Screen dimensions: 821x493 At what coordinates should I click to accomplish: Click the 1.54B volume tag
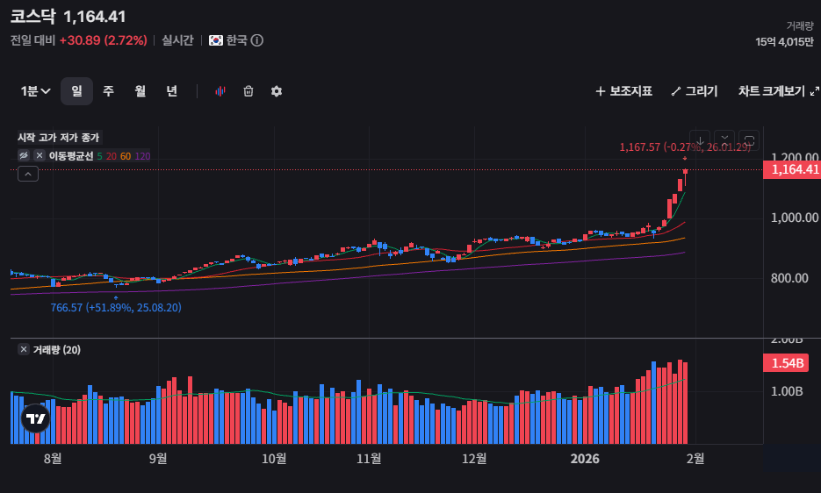click(x=786, y=362)
